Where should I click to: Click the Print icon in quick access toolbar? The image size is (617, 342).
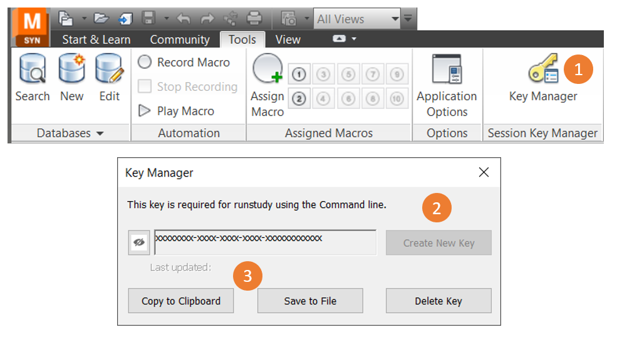click(254, 19)
